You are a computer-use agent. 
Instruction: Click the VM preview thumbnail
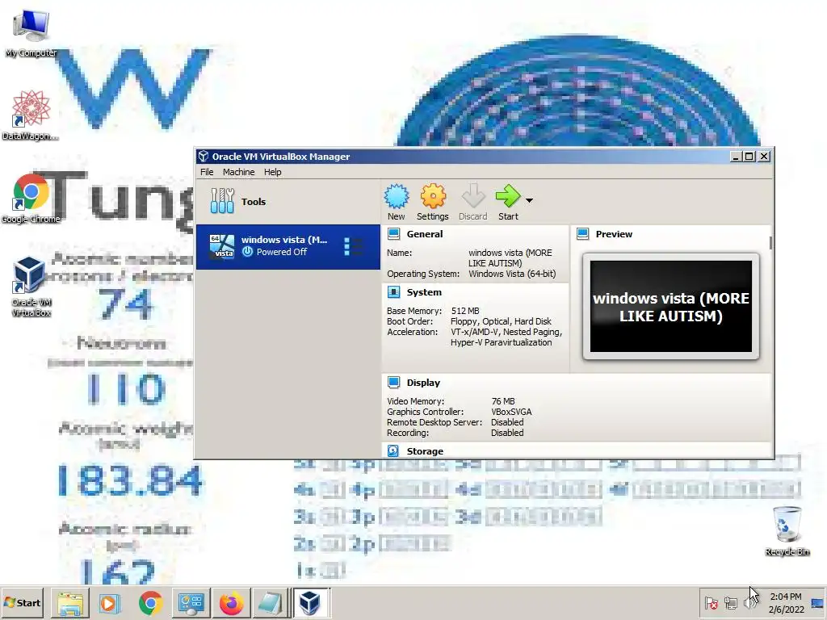click(671, 306)
